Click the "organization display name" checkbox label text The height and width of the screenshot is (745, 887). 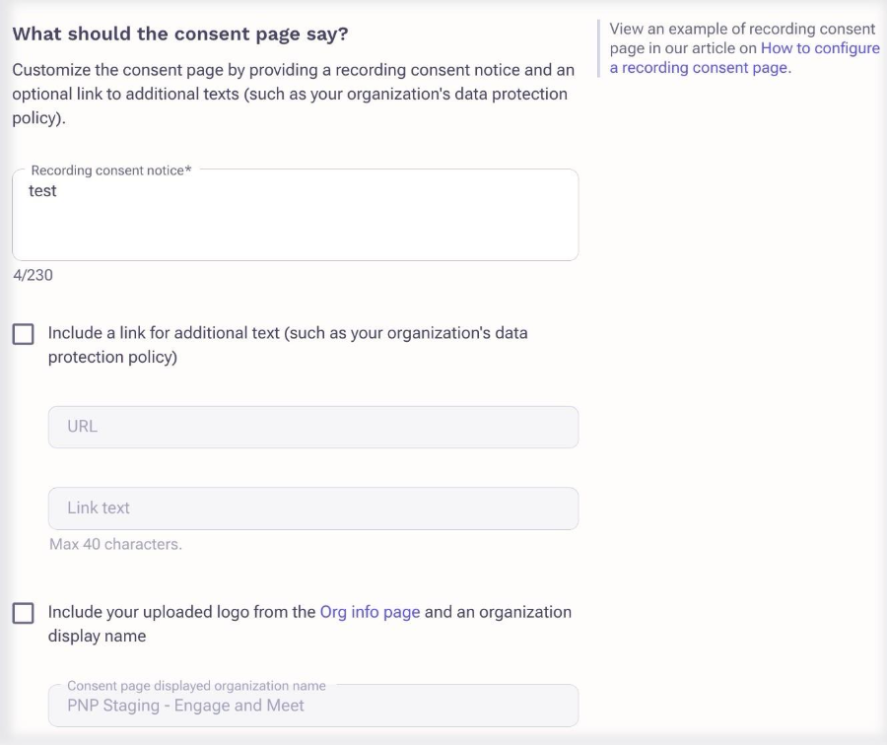(x=97, y=637)
